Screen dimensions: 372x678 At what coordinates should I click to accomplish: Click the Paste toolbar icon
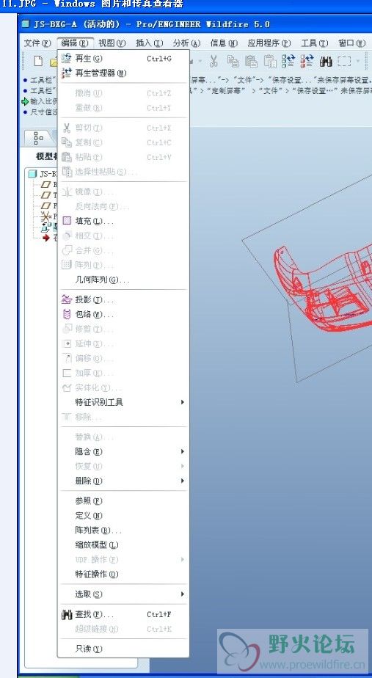tap(252, 62)
